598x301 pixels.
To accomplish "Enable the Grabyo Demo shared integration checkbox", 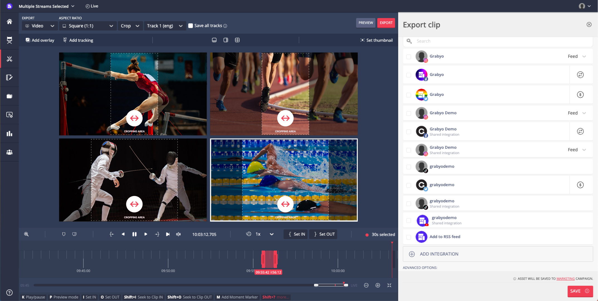I will point(408,131).
